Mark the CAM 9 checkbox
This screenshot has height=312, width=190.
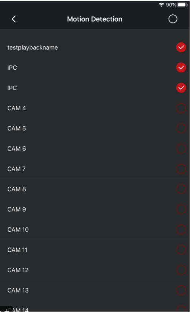[x=181, y=209]
